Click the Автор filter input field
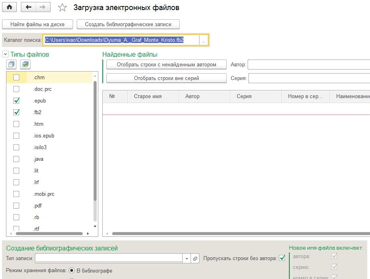This screenshot has width=370, height=279. 309,65
